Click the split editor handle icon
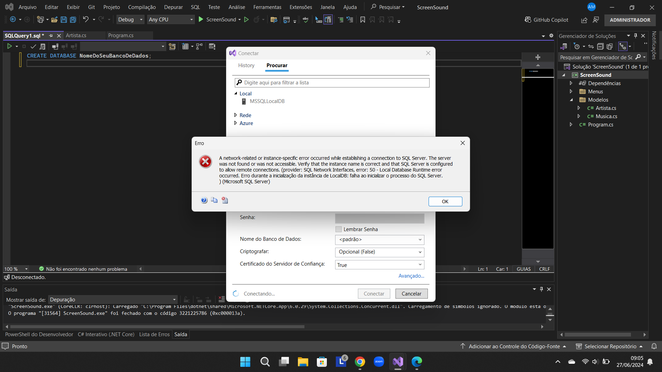The image size is (662, 372). point(538,57)
